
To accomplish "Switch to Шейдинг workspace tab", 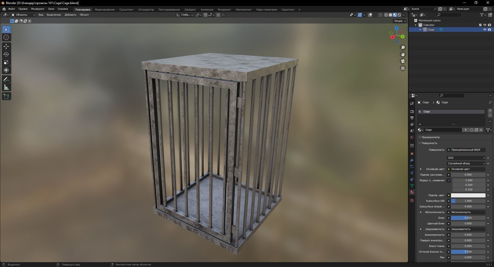I will (x=190, y=10).
